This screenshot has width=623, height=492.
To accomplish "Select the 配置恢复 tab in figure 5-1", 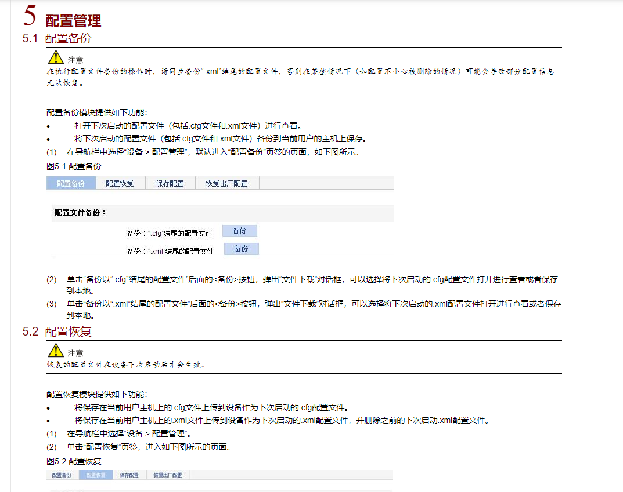I will pyautogui.click(x=120, y=184).
